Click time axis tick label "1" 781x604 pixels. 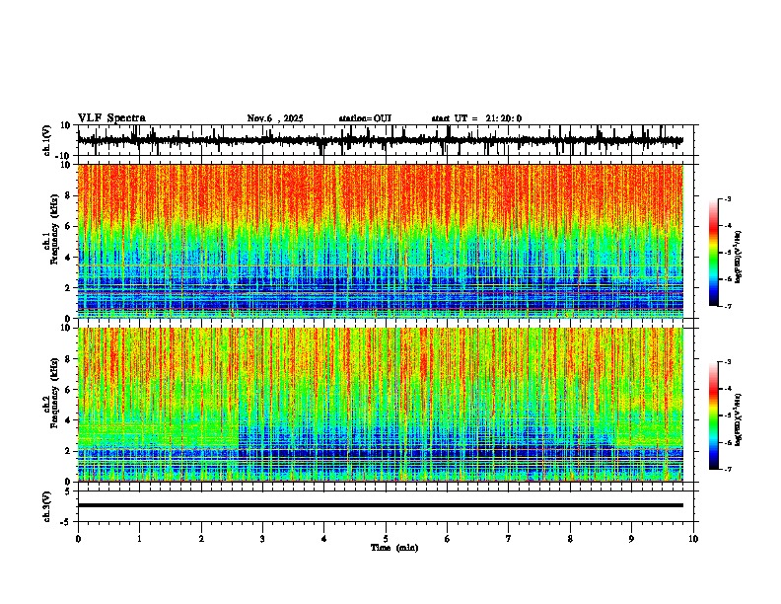pos(139,539)
